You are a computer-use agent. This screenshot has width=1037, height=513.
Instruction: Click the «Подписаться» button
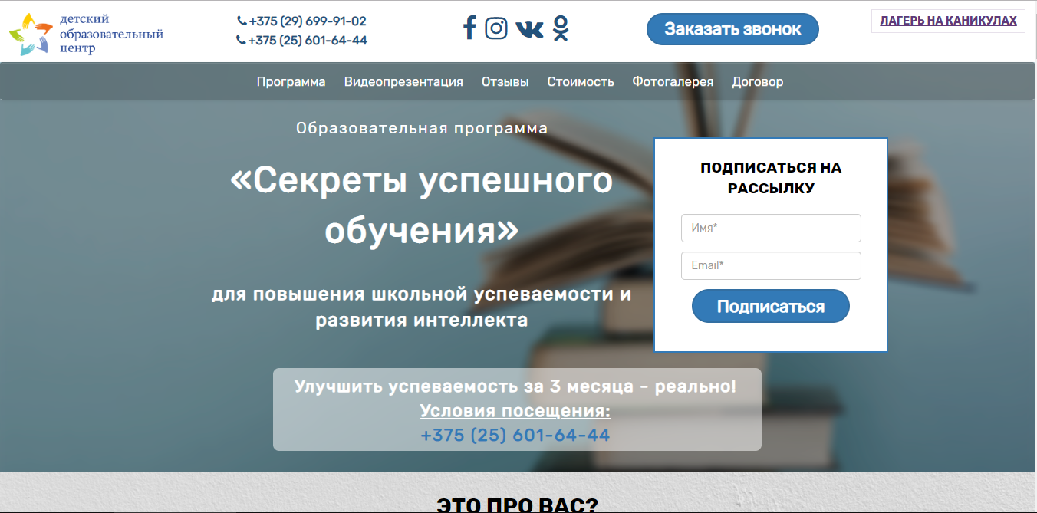[x=771, y=306]
